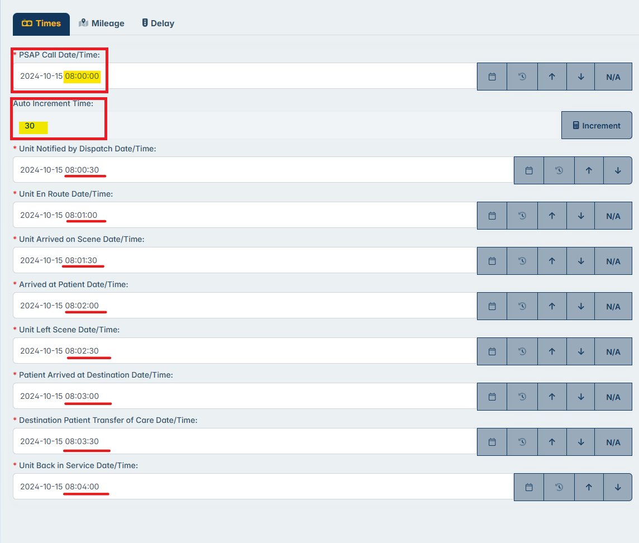Image resolution: width=639 pixels, height=543 pixels.
Task: Click up arrow for Unit Arrived on Scene
Action: [552, 261]
